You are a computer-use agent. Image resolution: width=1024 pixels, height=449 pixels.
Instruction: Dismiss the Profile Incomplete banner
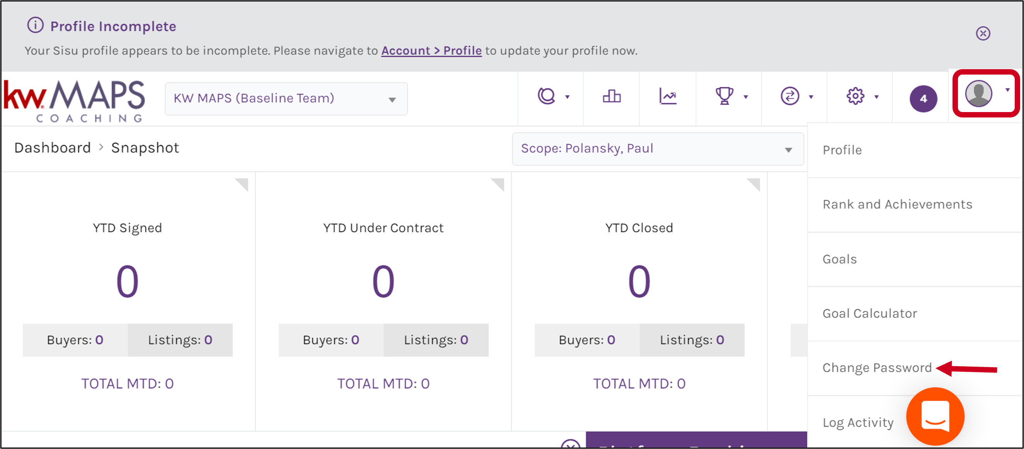click(x=983, y=33)
